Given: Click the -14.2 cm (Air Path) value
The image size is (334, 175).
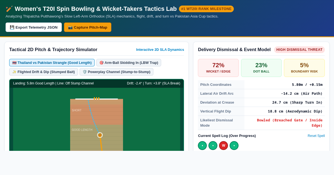Looking at the screenshot, I should coord(302,93).
